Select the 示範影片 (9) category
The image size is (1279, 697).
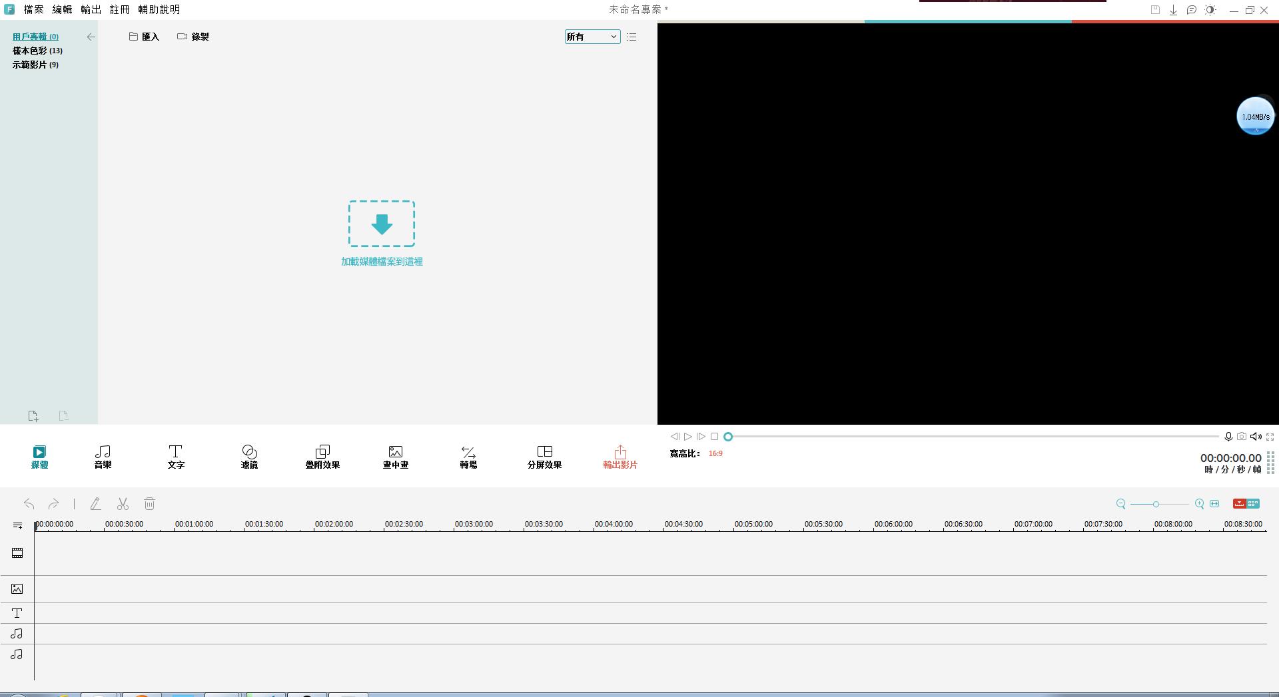35,65
